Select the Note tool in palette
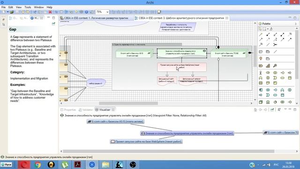This screenshot has height=169, width=300. pyautogui.click(x=261, y=52)
